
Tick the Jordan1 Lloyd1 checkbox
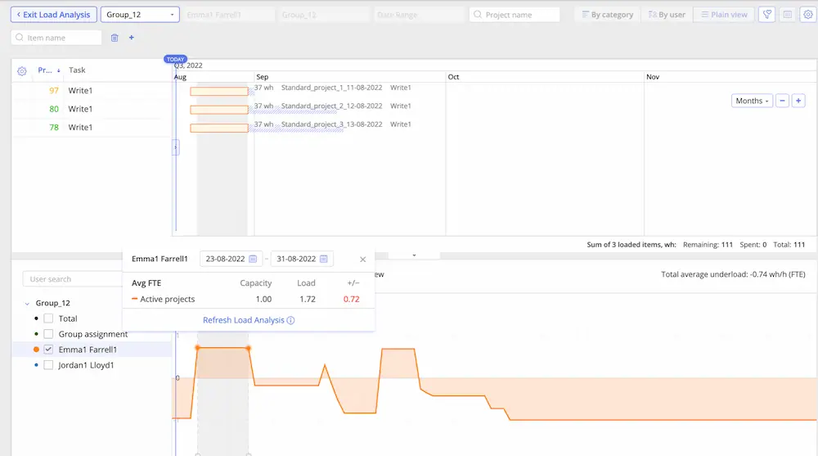(x=49, y=365)
